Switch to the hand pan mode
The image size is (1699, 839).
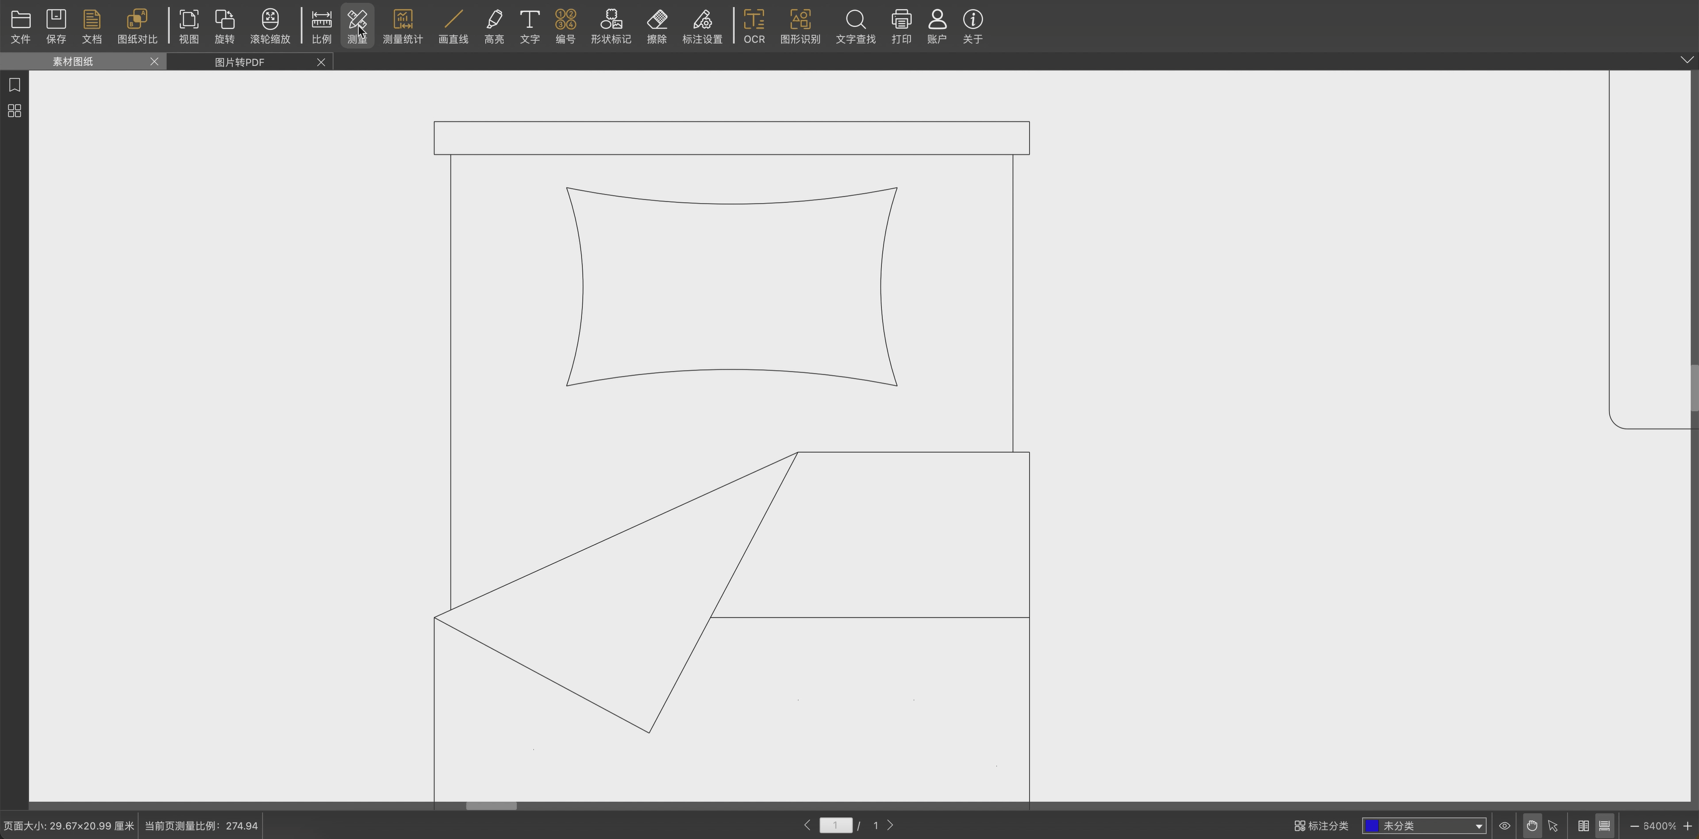coord(1531,826)
